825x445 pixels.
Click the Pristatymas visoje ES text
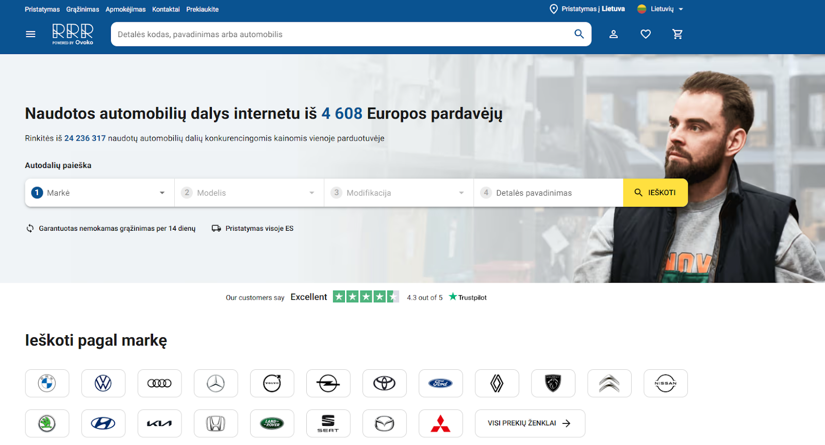click(259, 228)
